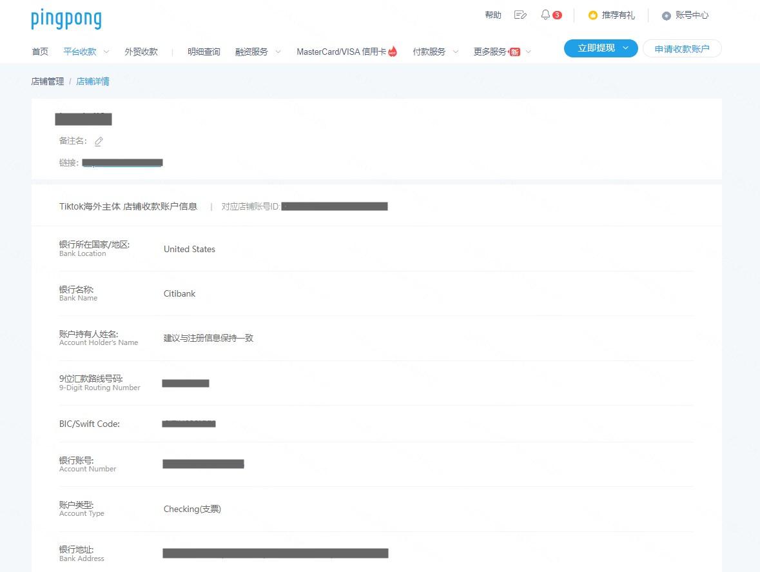Expand the 平台收款 dropdown arrow

click(106, 52)
